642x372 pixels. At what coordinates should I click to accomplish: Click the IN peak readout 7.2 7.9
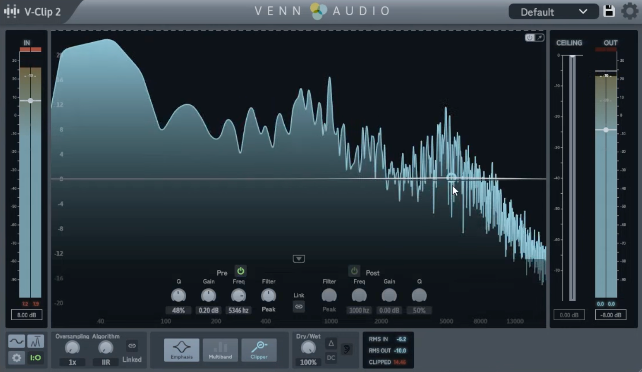point(30,304)
